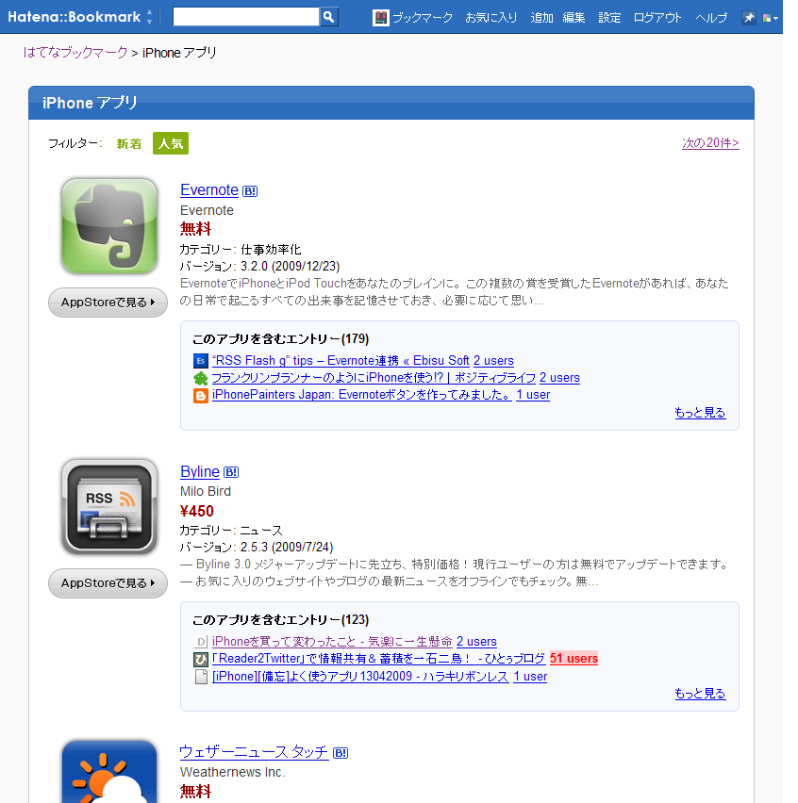
Task: Open the bookmark icon beside ブックマーク
Action: (x=381, y=18)
